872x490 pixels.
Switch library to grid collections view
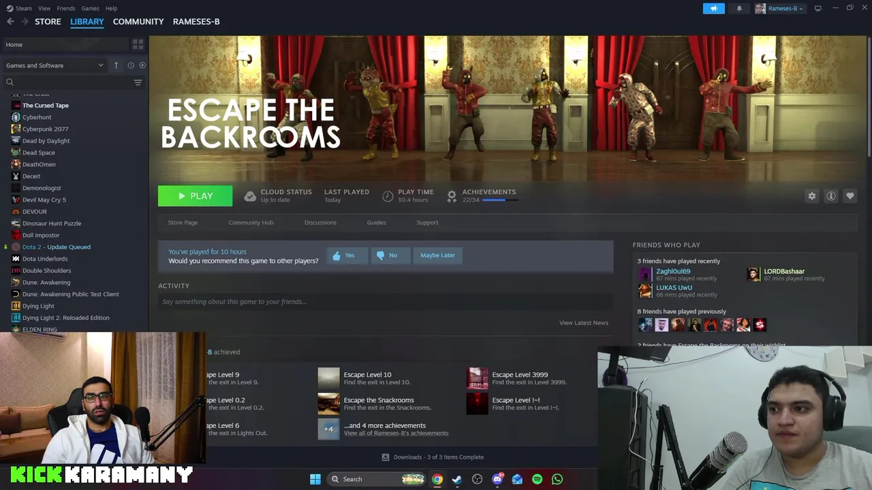(138, 45)
